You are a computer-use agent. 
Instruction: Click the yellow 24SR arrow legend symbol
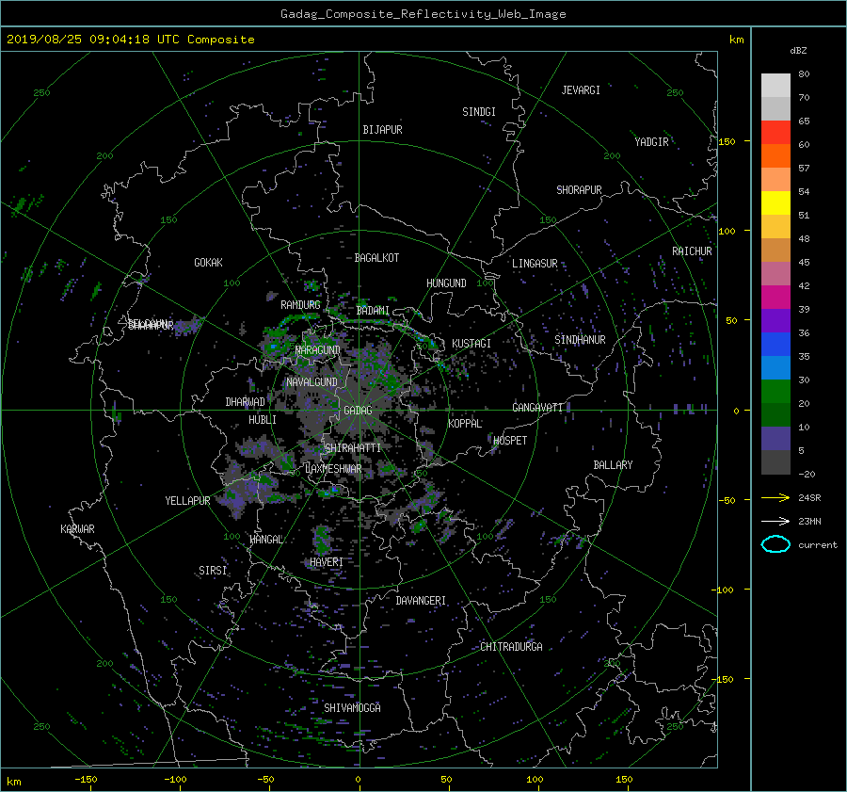coord(775,497)
